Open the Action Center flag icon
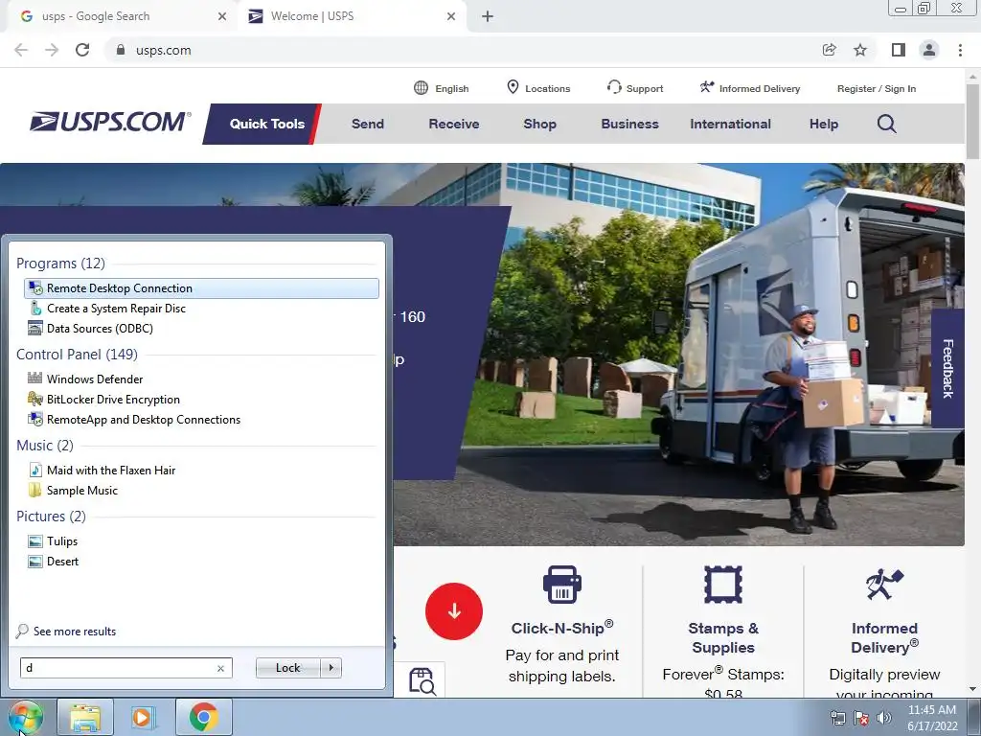 point(861,717)
